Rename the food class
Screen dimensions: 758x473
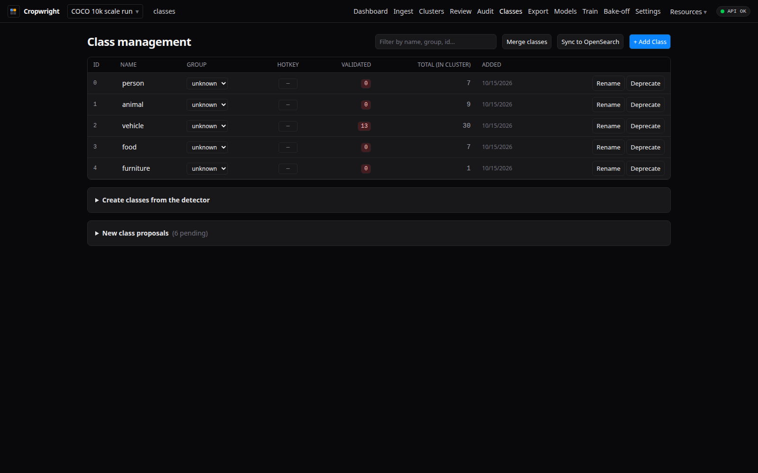[608, 147]
